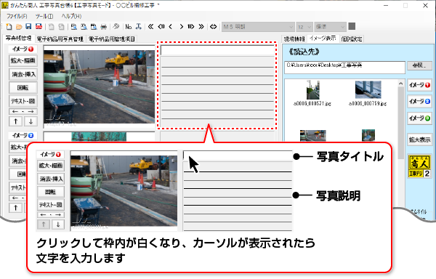Click the grey text color swatch
Image resolution: width=436 pixels, height=279 pixels.
coord(352,26)
